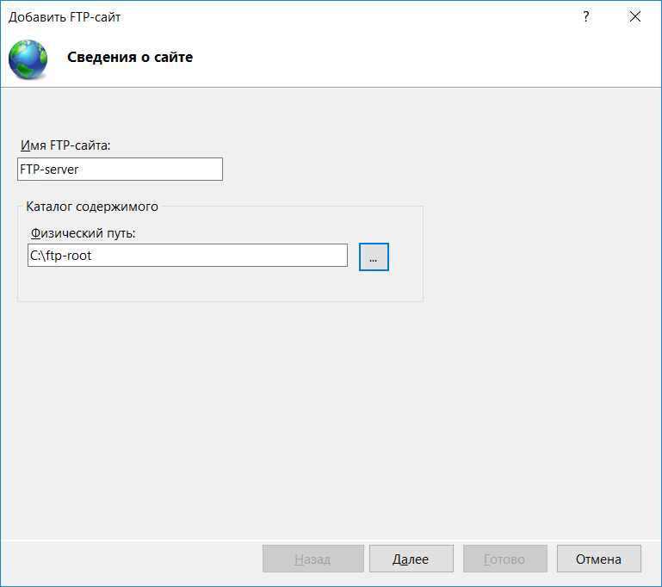Click the Сведения о сайте heading

coord(130,57)
